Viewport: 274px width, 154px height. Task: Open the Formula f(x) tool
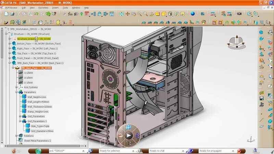click(70, 14)
